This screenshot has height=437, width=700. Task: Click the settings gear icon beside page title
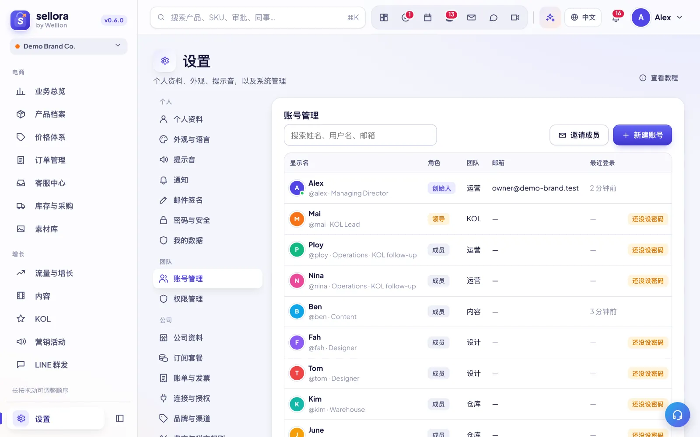[165, 61]
